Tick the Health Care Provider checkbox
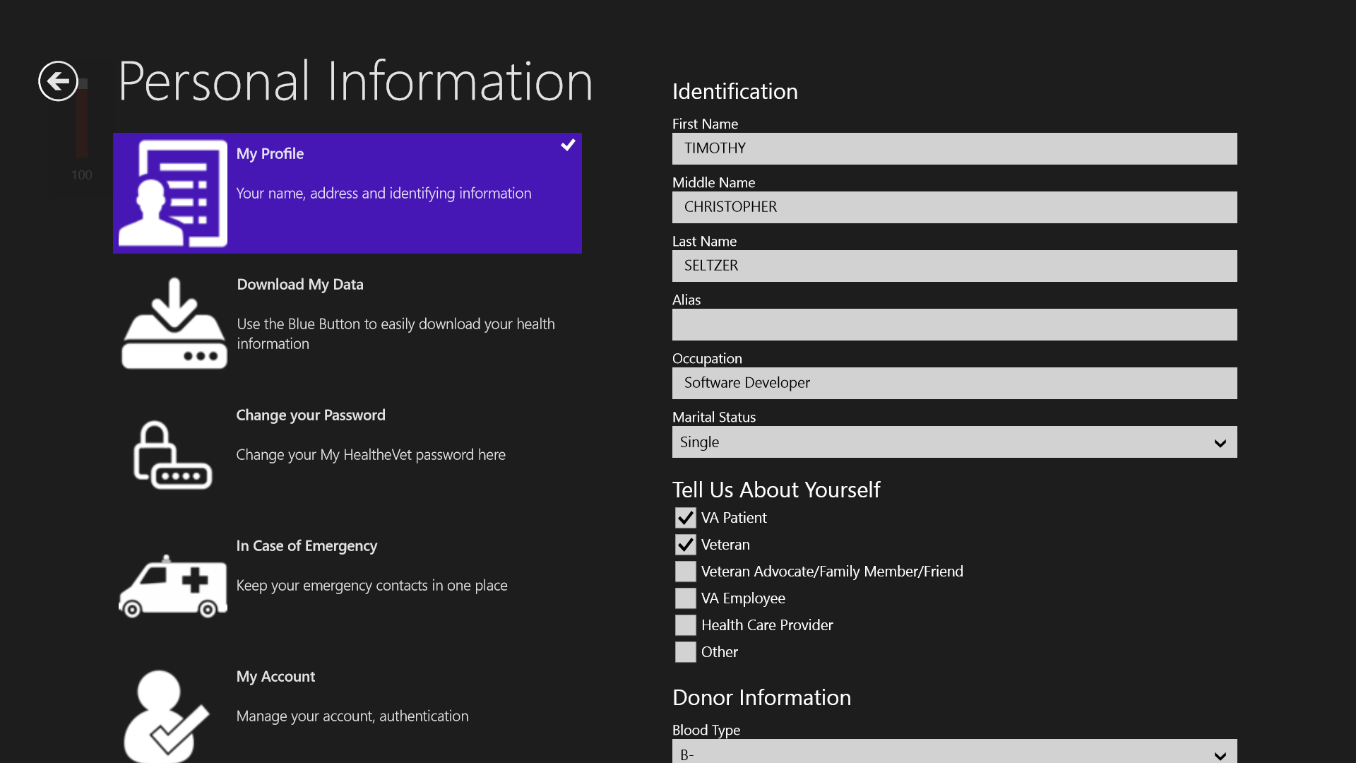 (685, 625)
